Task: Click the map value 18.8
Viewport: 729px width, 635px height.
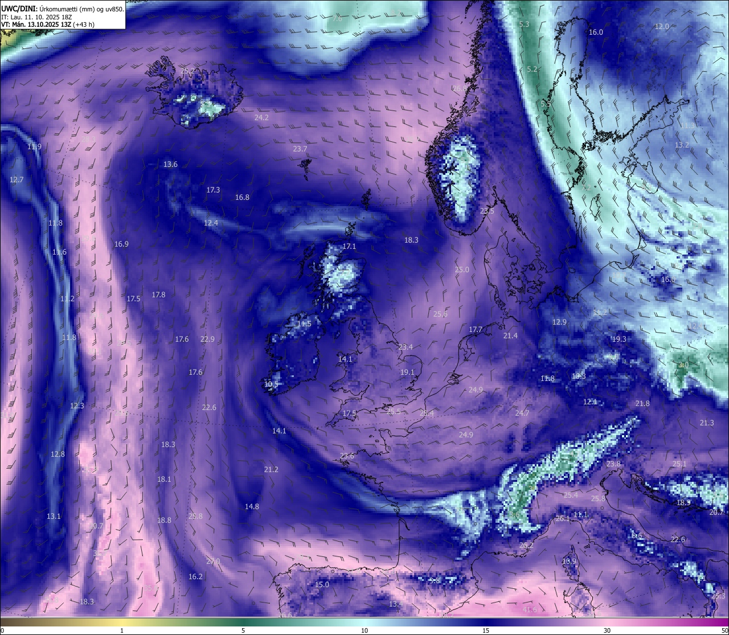Action: 164,520
